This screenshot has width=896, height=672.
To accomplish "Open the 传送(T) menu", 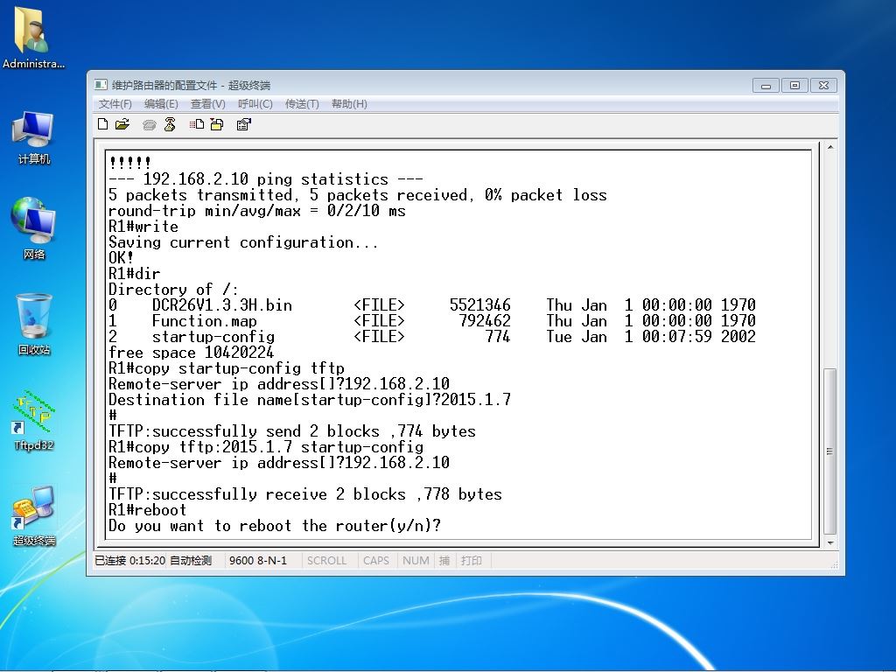I will pyautogui.click(x=302, y=104).
